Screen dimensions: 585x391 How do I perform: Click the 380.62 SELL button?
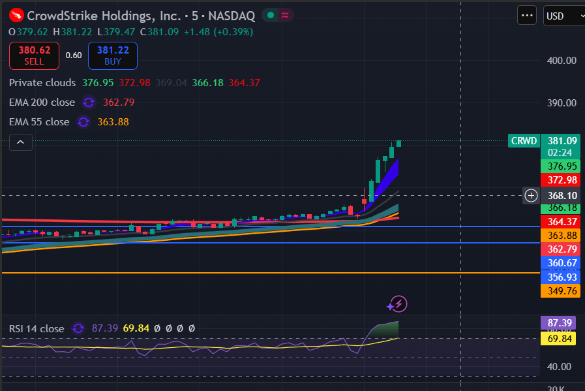pos(35,55)
